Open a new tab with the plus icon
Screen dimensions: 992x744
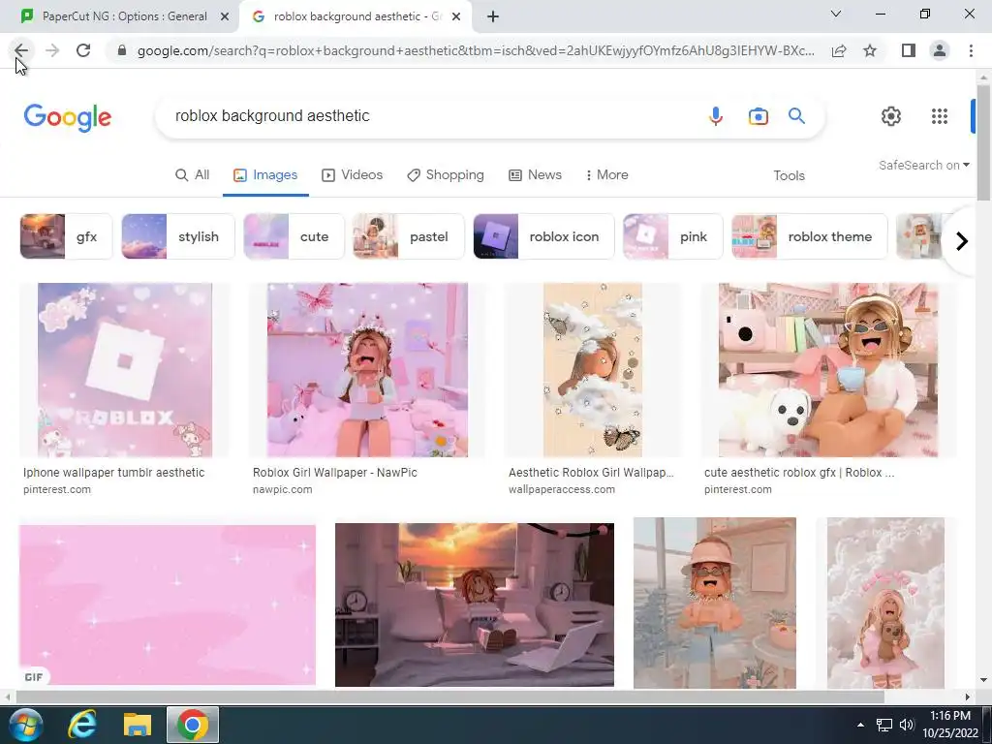[x=493, y=17]
